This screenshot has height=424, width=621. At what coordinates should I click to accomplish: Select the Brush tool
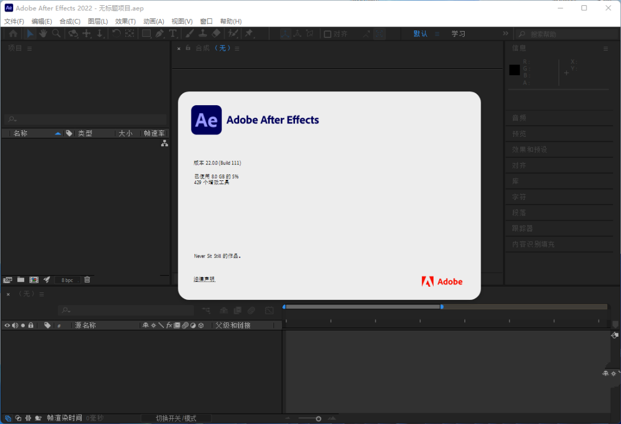(x=190, y=34)
